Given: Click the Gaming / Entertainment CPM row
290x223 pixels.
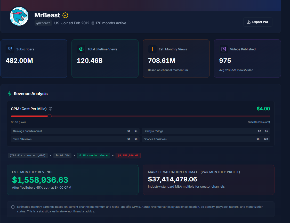Looking at the screenshot, I should [x=75, y=131].
